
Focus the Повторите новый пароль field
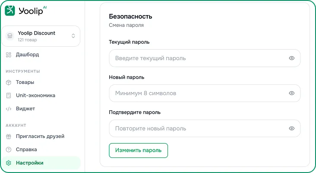(205, 128)
